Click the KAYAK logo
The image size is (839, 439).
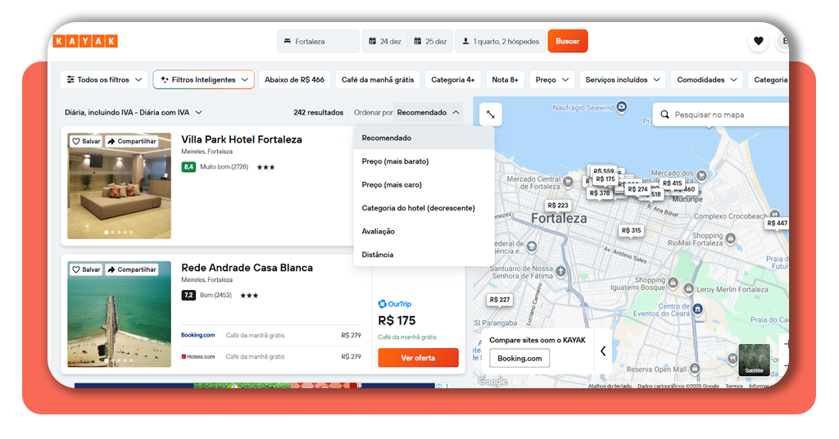85,41
